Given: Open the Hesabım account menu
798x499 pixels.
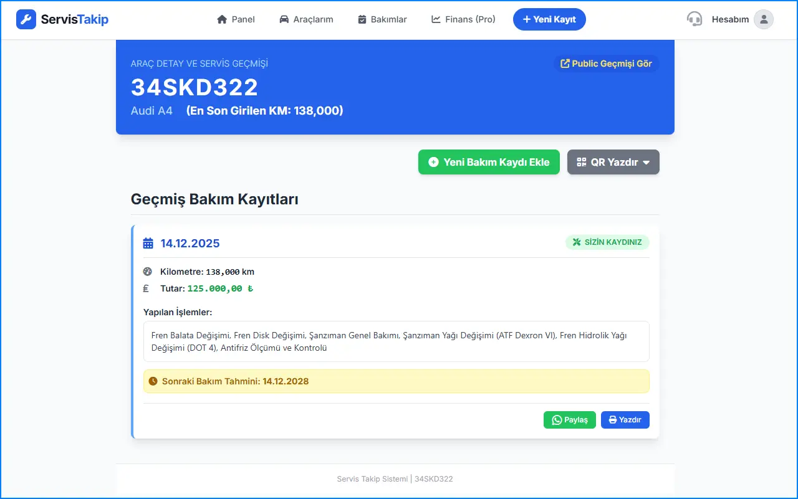Looking at the screenshot, I should point(730,19).
